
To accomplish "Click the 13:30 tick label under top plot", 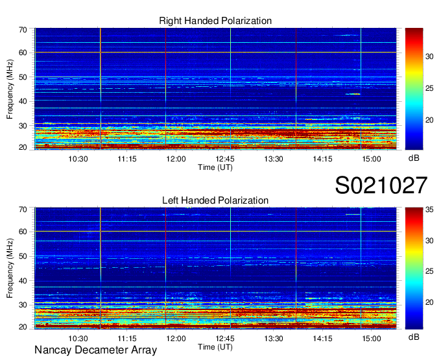I will pyautogui.click(x=274, y=159).
